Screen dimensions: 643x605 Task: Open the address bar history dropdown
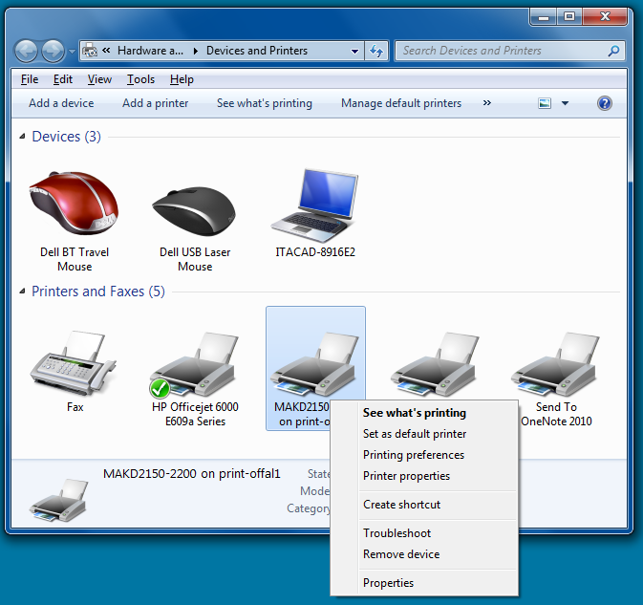355,51
